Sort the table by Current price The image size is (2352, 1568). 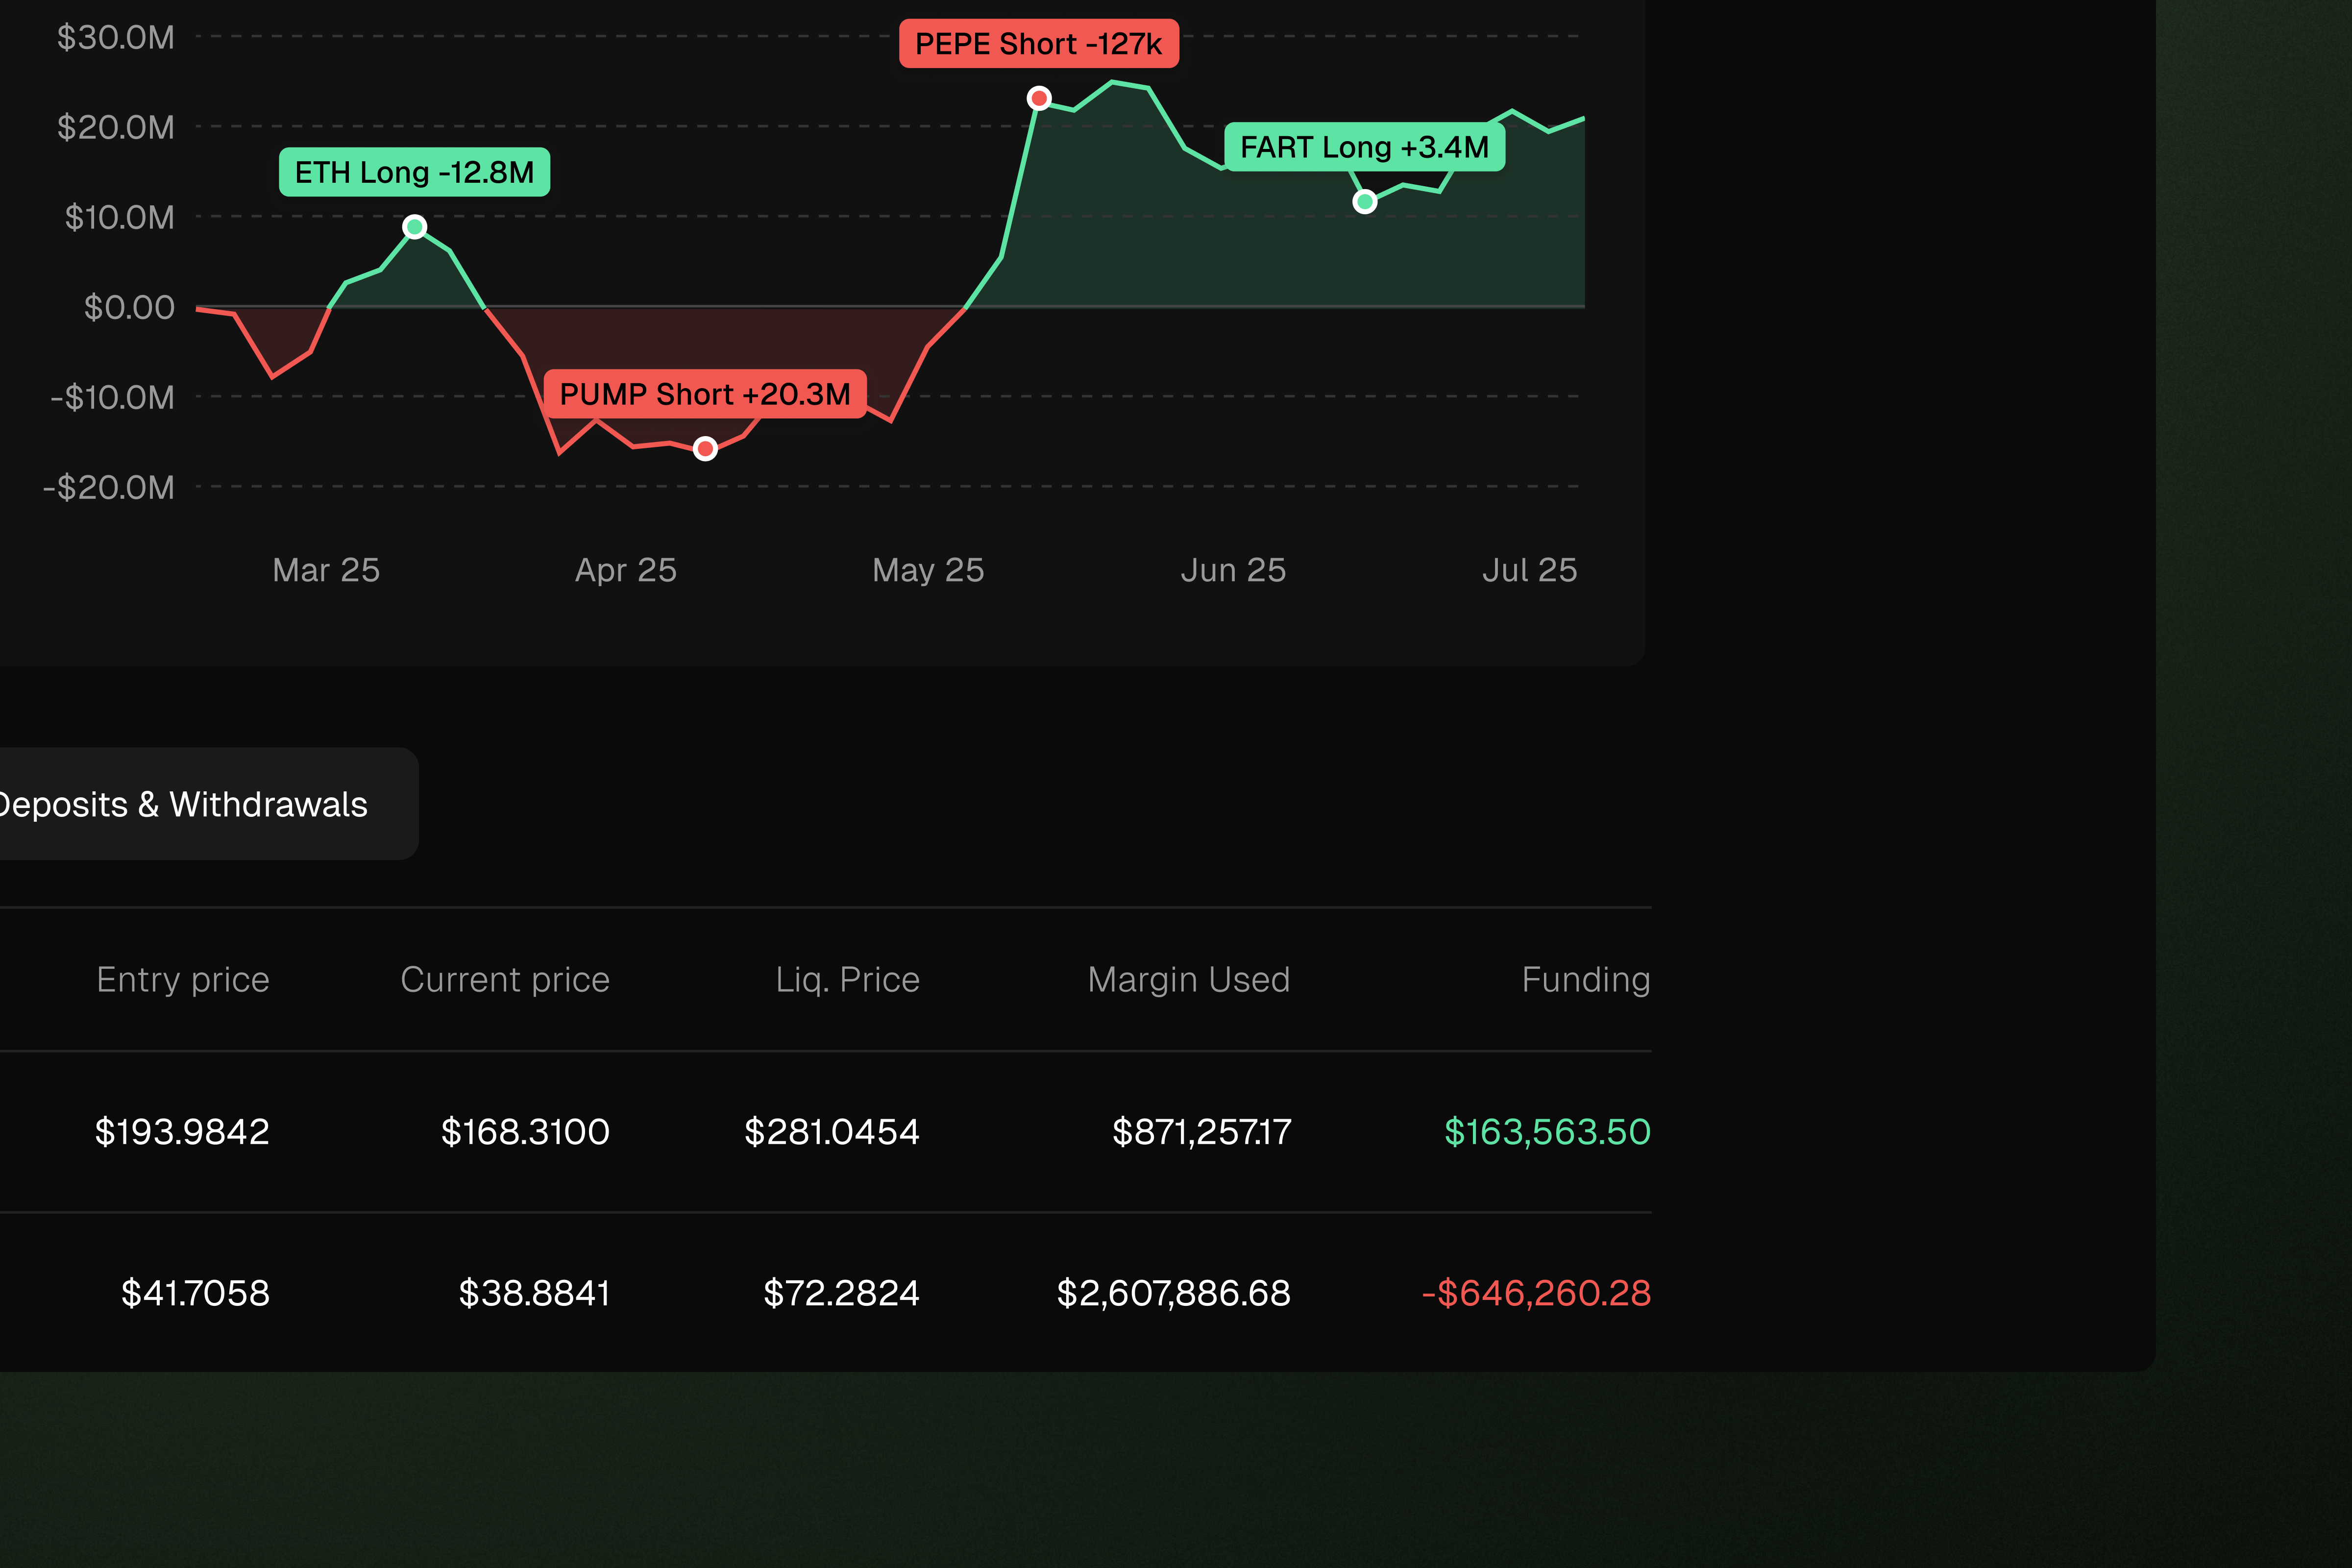point(505,980)
